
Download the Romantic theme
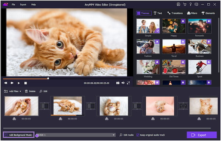click(x=209, y=21)
